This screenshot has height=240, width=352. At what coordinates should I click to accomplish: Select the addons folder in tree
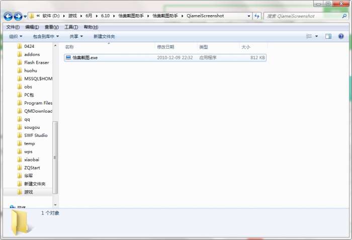(32, 54)
